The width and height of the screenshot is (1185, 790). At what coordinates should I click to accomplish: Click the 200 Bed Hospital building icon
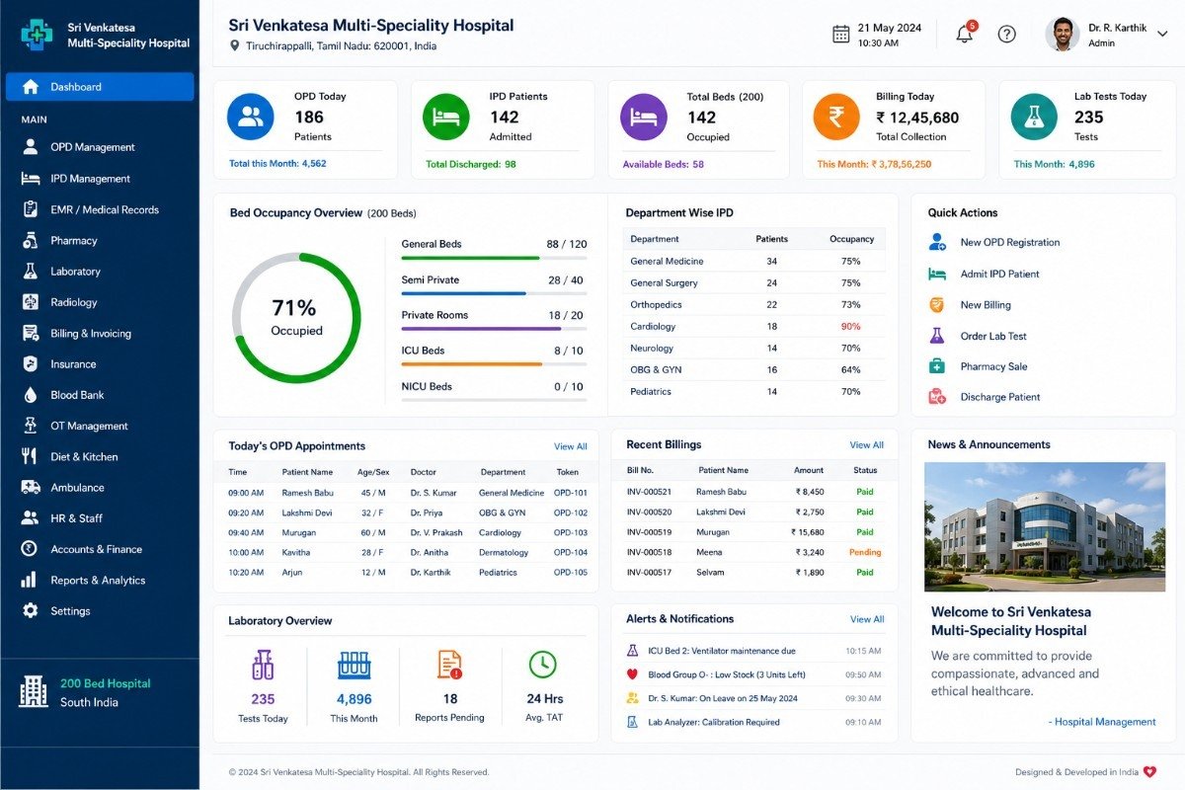pyautogui.click(x=33, y=691)
